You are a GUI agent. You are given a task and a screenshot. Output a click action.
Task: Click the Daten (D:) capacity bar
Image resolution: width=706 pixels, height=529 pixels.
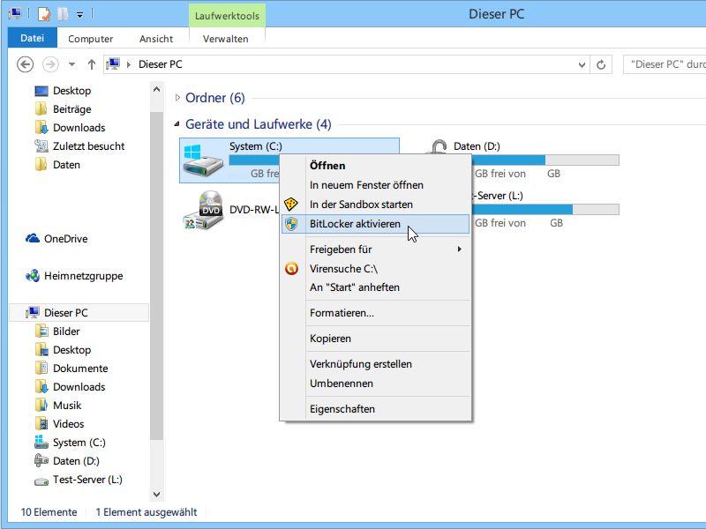click(545, 160)
